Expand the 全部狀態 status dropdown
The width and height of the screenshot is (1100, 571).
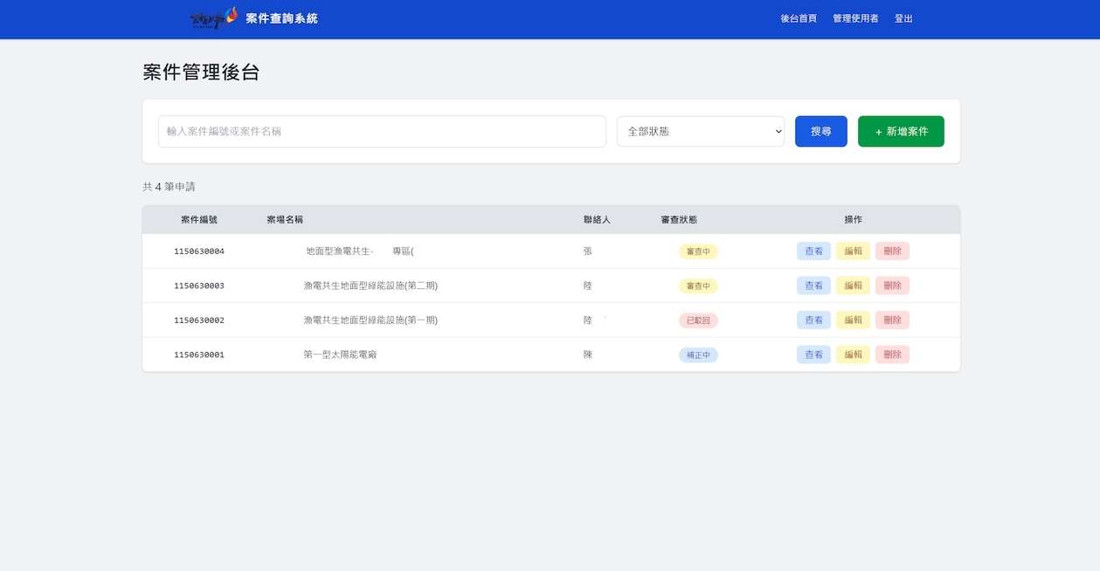click(x=701, y=131)
